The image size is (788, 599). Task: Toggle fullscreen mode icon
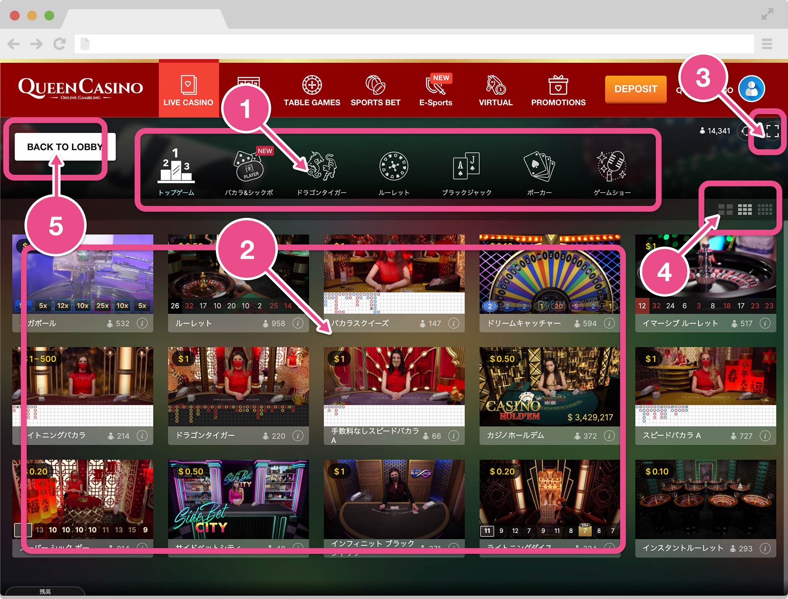point(772,131)
